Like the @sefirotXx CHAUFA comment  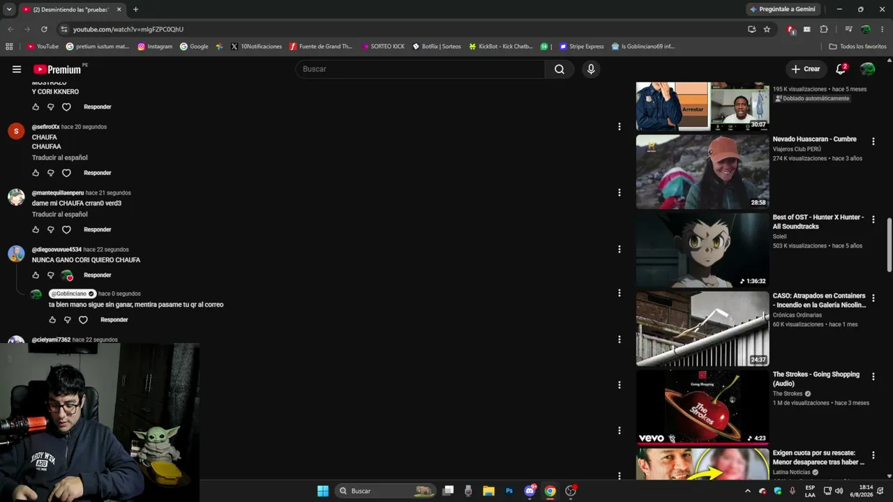(36, 173)
